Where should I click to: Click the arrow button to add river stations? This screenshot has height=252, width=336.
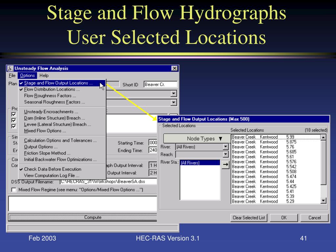click(x=225, y=165)
